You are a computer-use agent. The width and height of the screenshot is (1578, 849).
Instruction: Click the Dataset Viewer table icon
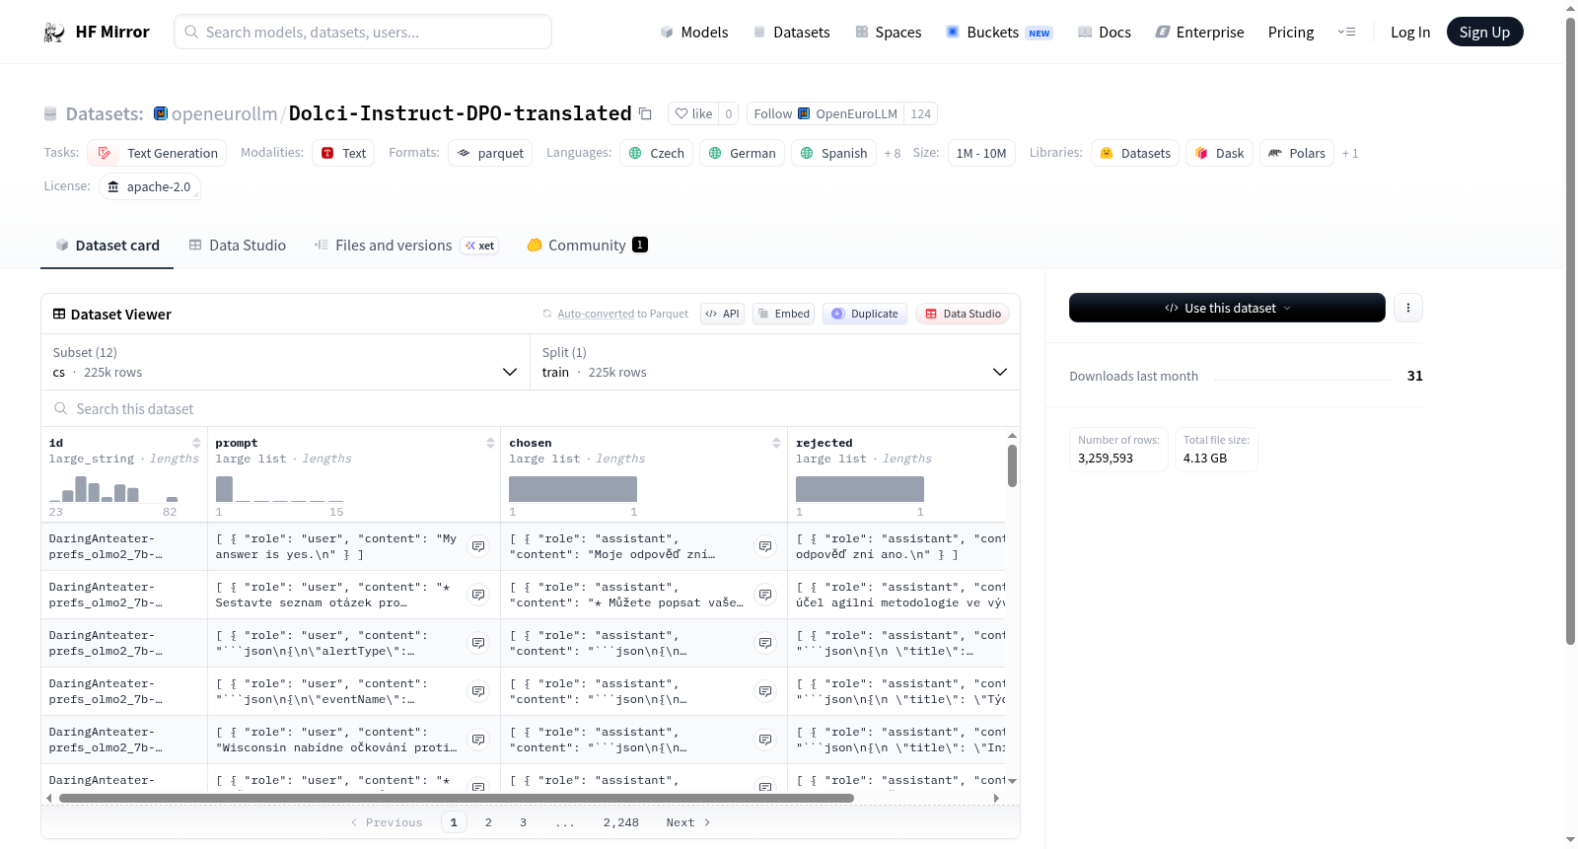(x=59, y=314)
